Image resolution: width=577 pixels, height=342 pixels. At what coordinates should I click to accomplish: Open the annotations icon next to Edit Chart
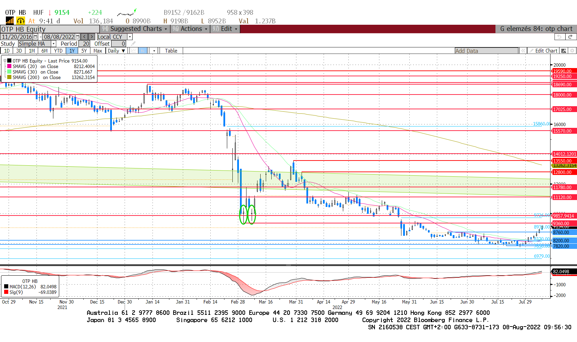click(x=564, y=51)
